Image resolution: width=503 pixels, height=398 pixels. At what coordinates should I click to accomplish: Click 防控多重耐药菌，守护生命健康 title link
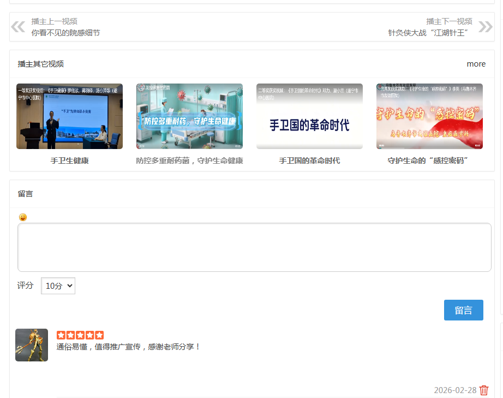(x=189, y=161)
